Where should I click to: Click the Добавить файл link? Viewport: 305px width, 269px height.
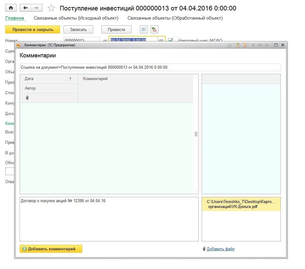221,249
